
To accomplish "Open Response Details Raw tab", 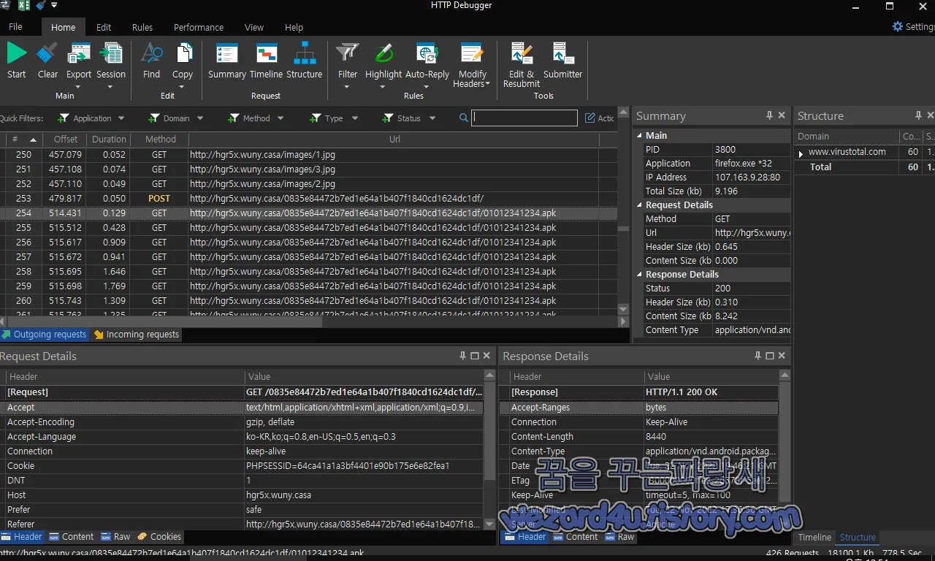I will 619,537.
